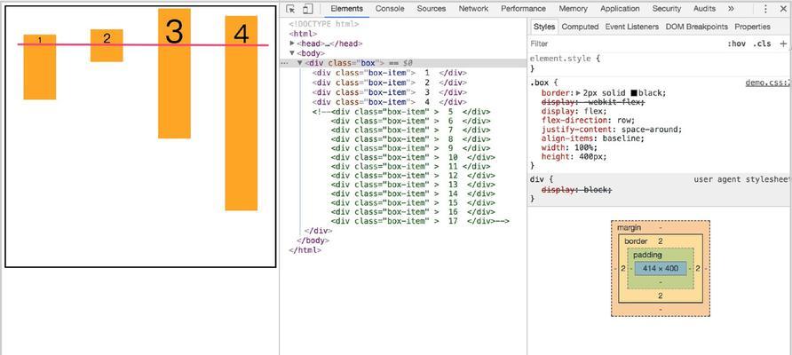Screen dimensions: 792x355
Task: Click orange box labeled 4 in preview
Action: coord(242,113)
